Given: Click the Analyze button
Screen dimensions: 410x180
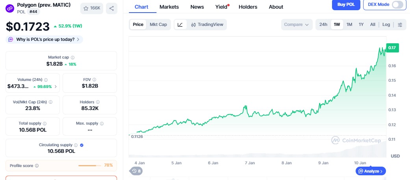Looking at the screenshot, I should tap(371, 171).
